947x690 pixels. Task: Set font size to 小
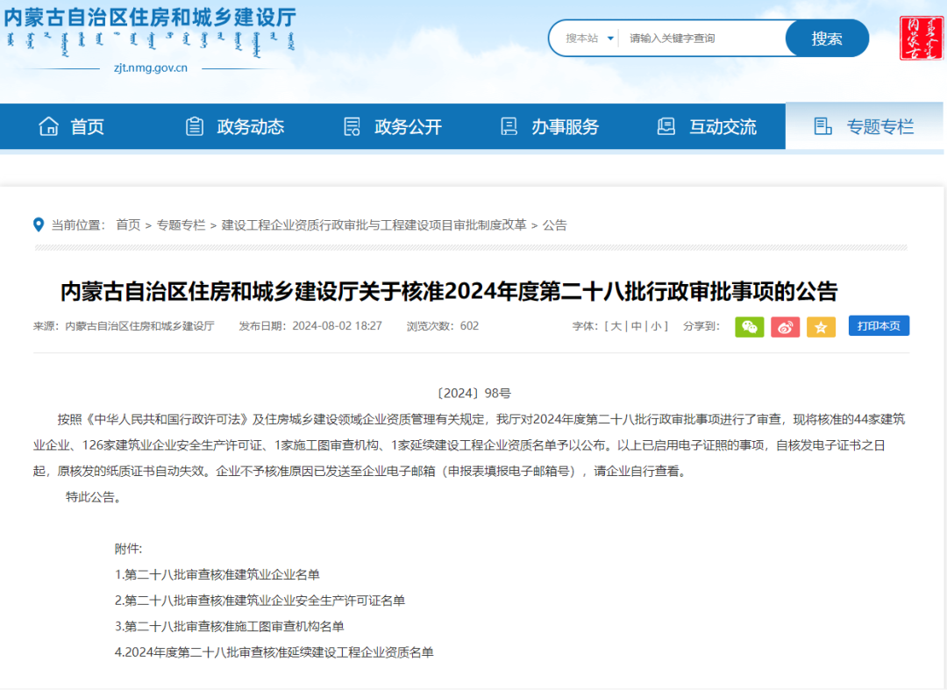coord(655,326)
